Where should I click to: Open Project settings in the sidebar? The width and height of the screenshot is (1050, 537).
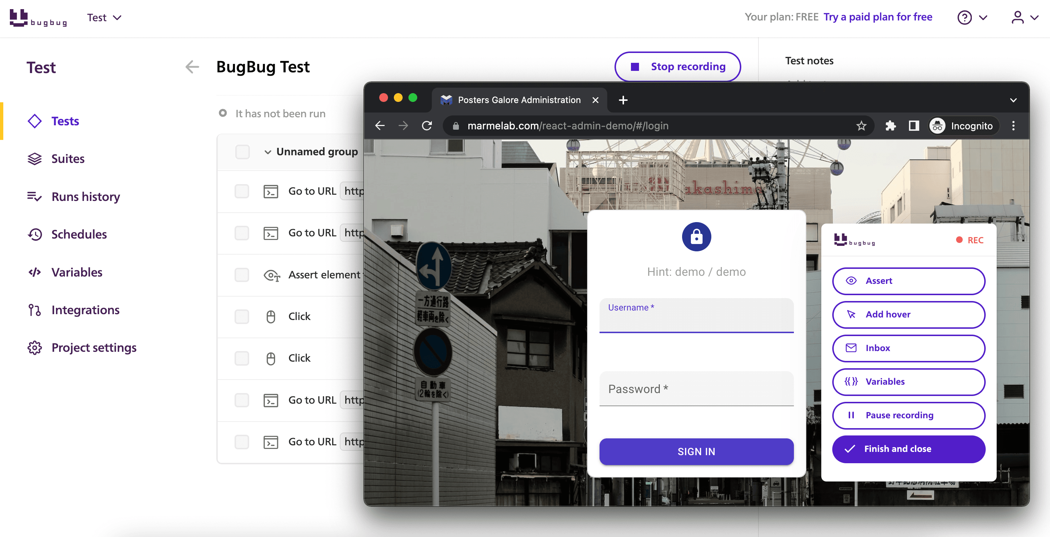tap(94, 347)
